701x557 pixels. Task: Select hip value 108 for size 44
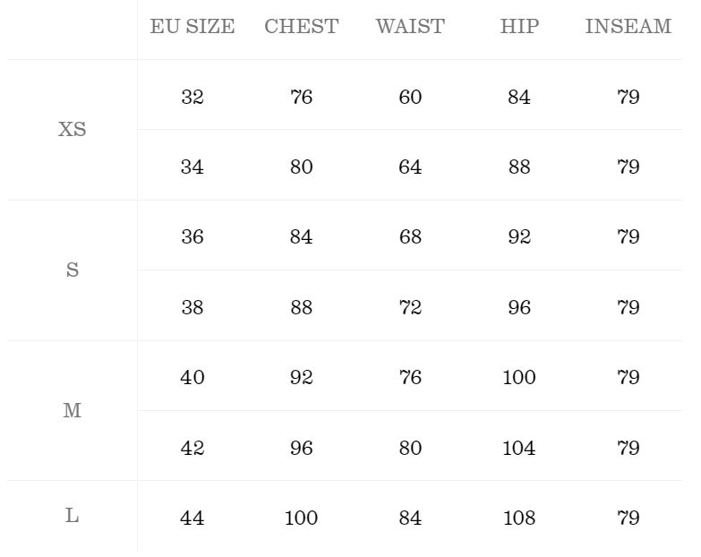pos(519,518)
